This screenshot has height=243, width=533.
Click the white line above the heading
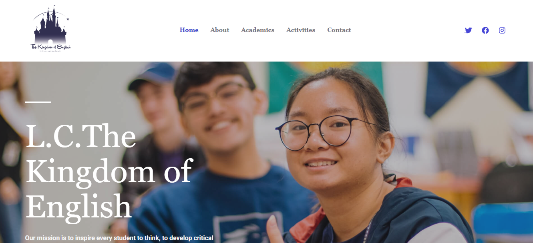pyautogui.click(x=38, y=102)
